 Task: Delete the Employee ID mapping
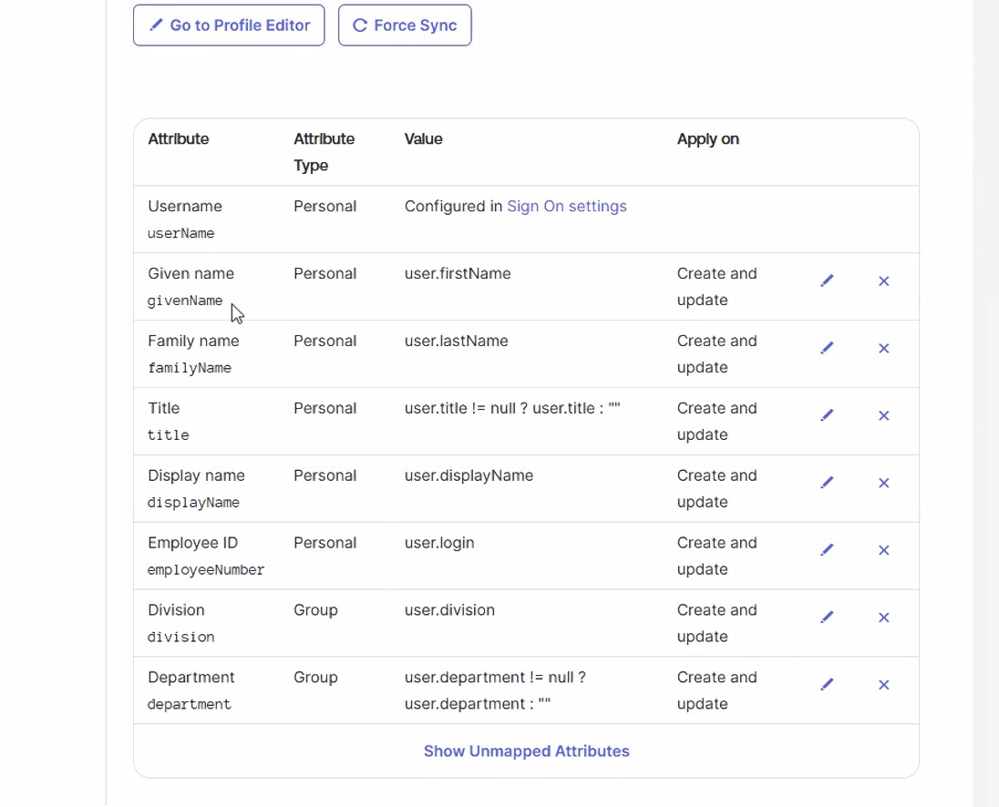tap(883, 550)
